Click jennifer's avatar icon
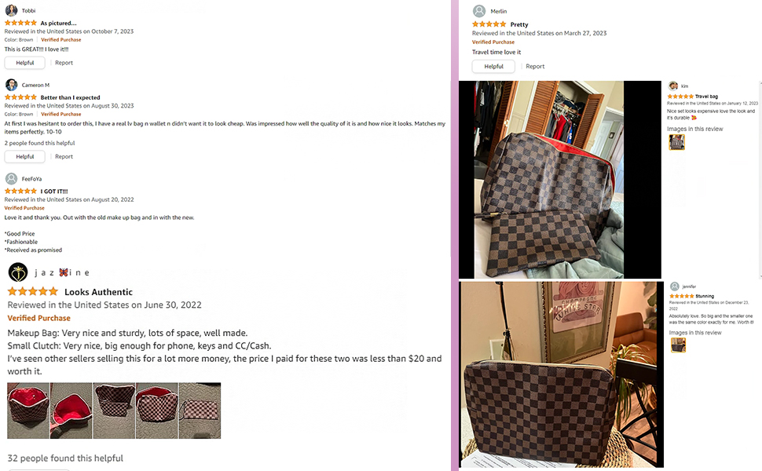762x471 pixels. (x=675, y=286)
